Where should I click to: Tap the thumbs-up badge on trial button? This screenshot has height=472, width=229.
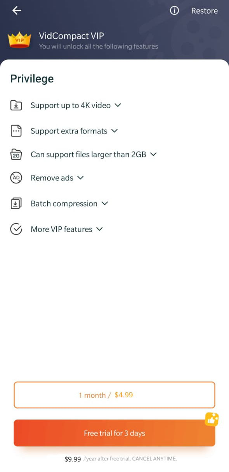click(212, 420)
